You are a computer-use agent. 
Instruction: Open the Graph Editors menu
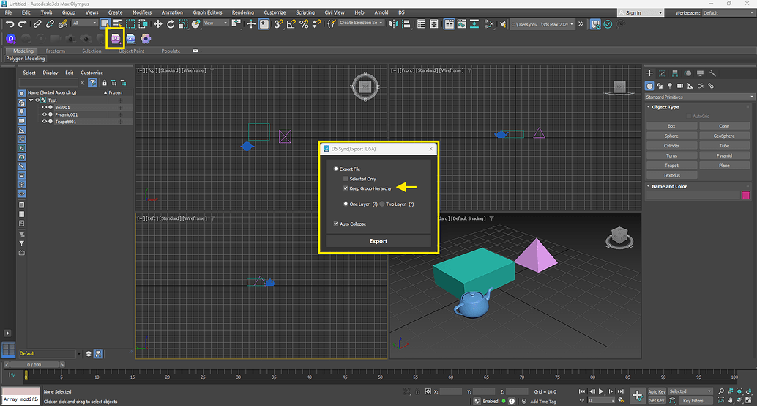click(206, 12)
